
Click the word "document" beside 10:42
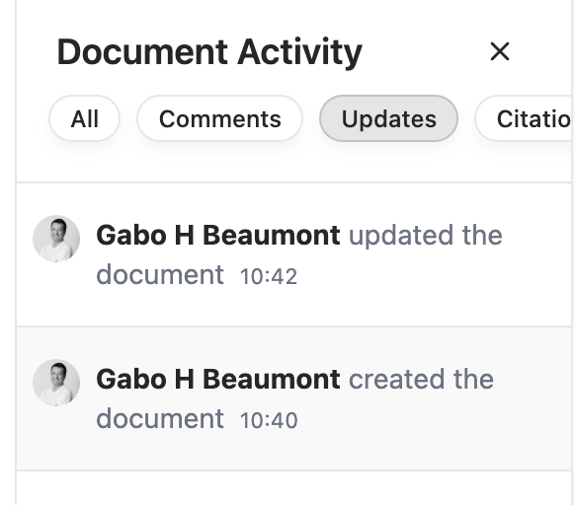tap(160, 274)
